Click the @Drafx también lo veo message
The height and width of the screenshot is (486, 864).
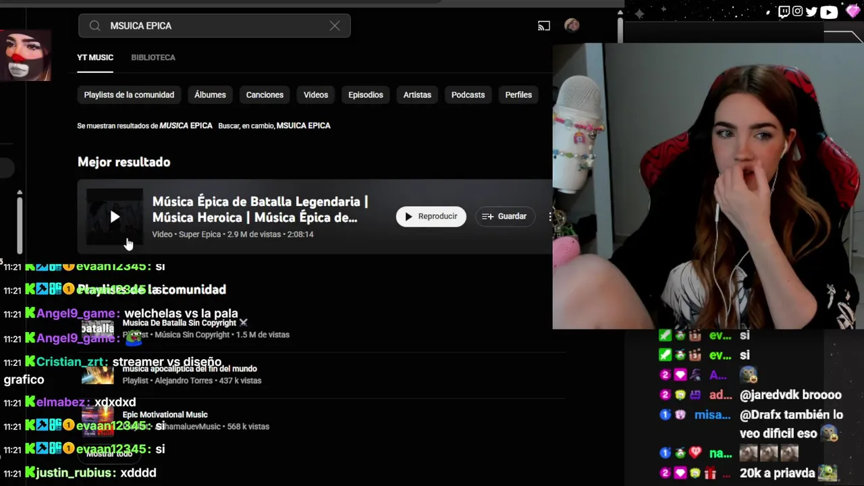[790, 424]
